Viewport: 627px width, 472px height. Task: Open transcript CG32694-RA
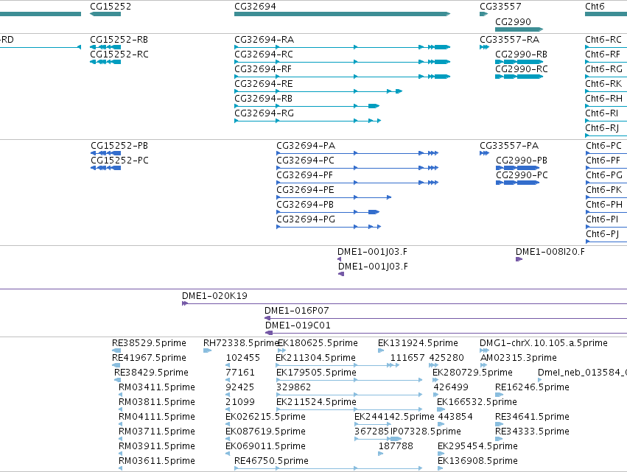tap(264, 40)
